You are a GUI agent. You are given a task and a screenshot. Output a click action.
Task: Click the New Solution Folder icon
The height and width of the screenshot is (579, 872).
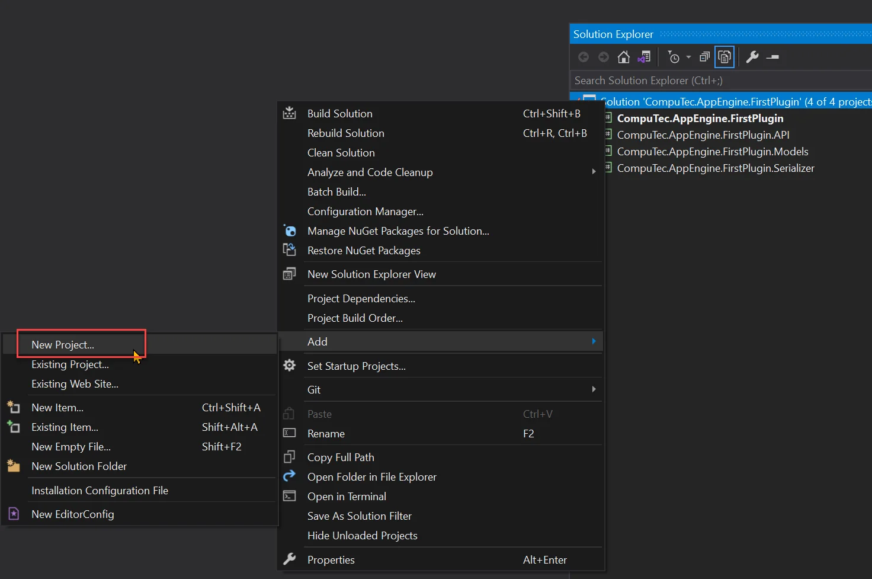[14, 466]
